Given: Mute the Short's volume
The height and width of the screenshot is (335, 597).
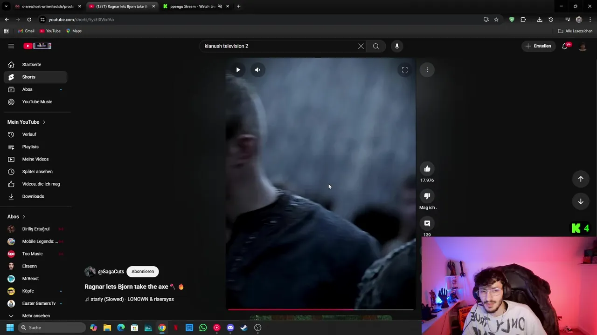Looking at the screenshot, I should 257,70.
